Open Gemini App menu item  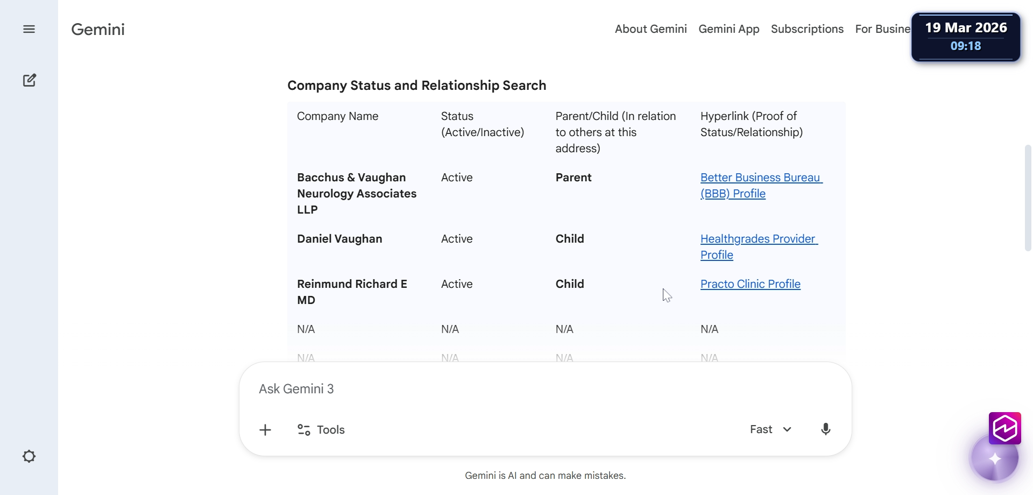coord(728,29)
